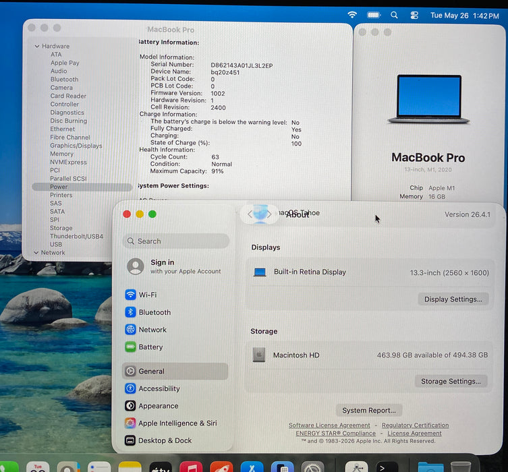Select Fibre Channel in the Hardware list
Screen dimensions: 508x472
[x=70, y=138]
